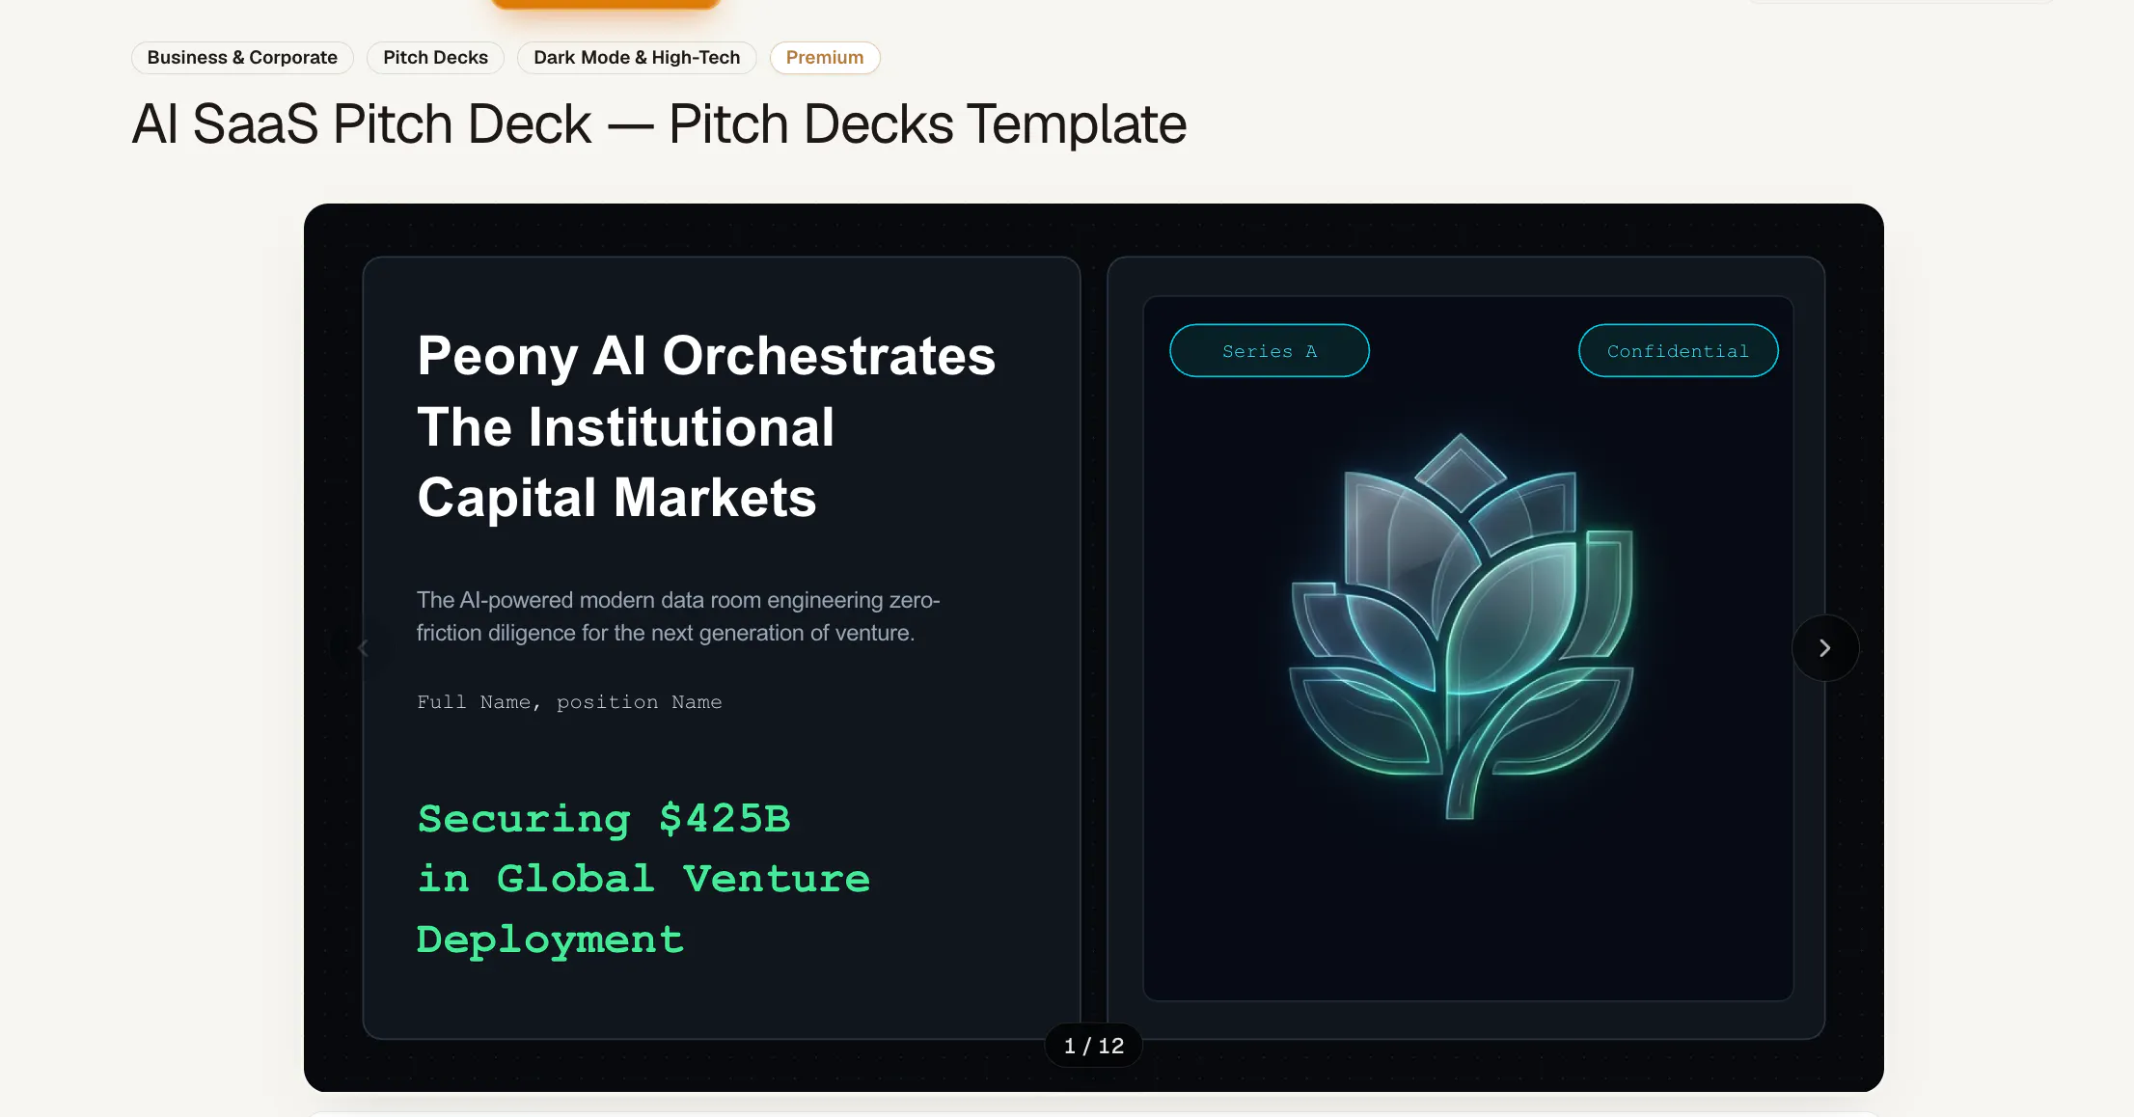Viewport: 2134px width, 1117px height.
Task: Open the Pitch Decks category tag
Action: click(x=435, y=58)
